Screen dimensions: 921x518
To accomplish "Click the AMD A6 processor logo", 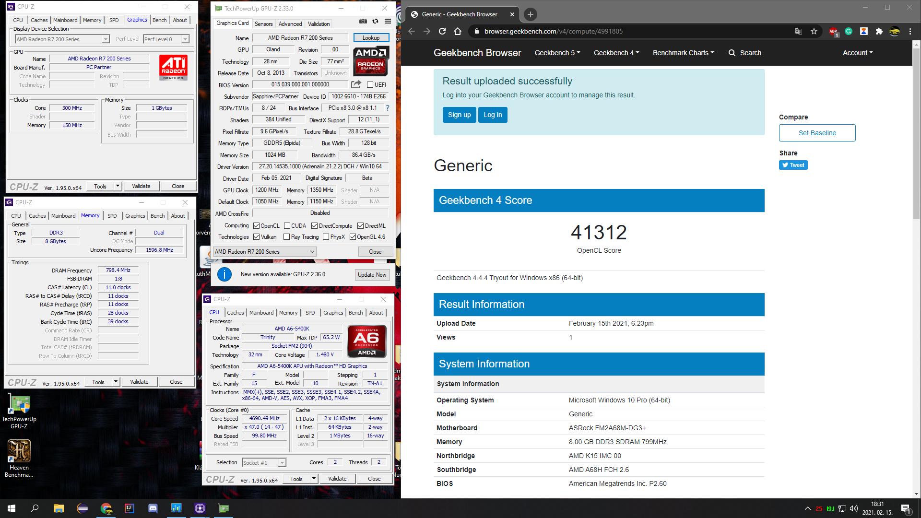I will [367, 341].
